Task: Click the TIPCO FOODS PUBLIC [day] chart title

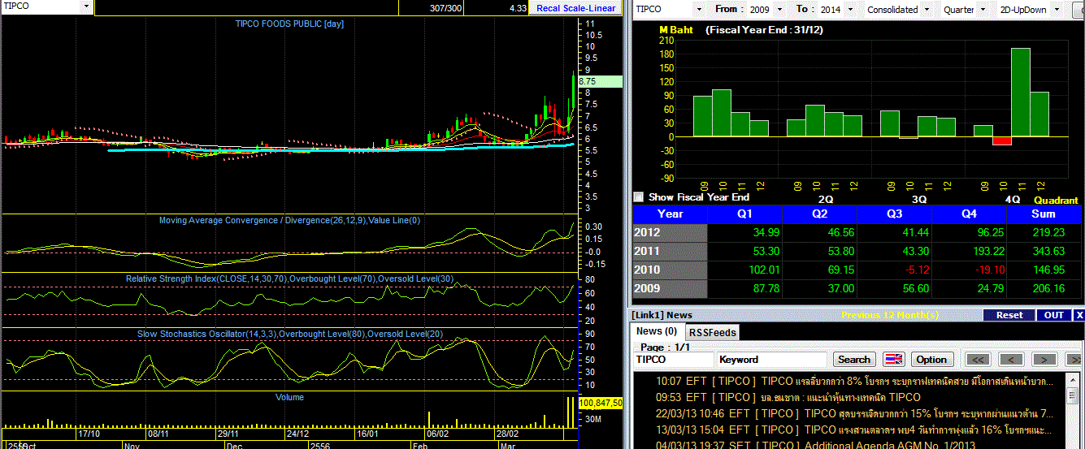Action: [289, 24]
